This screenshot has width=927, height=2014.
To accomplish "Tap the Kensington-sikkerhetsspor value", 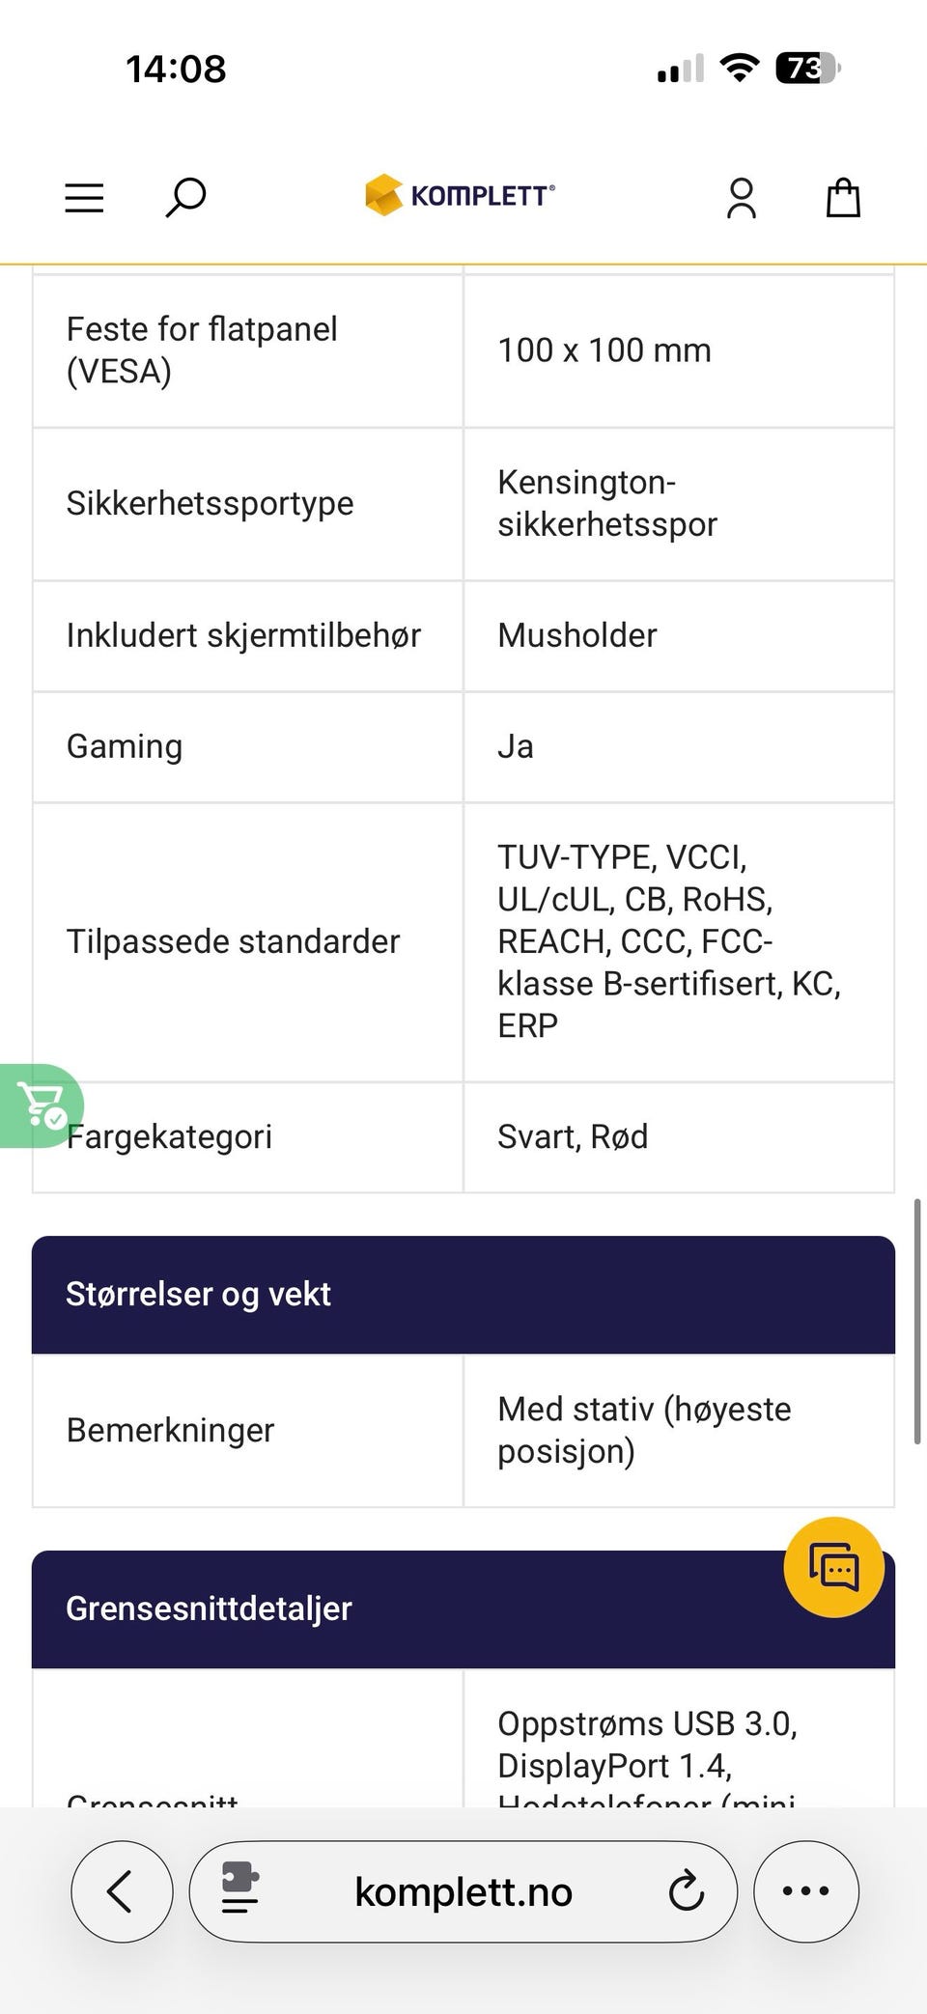I will (x=606, y=503).
